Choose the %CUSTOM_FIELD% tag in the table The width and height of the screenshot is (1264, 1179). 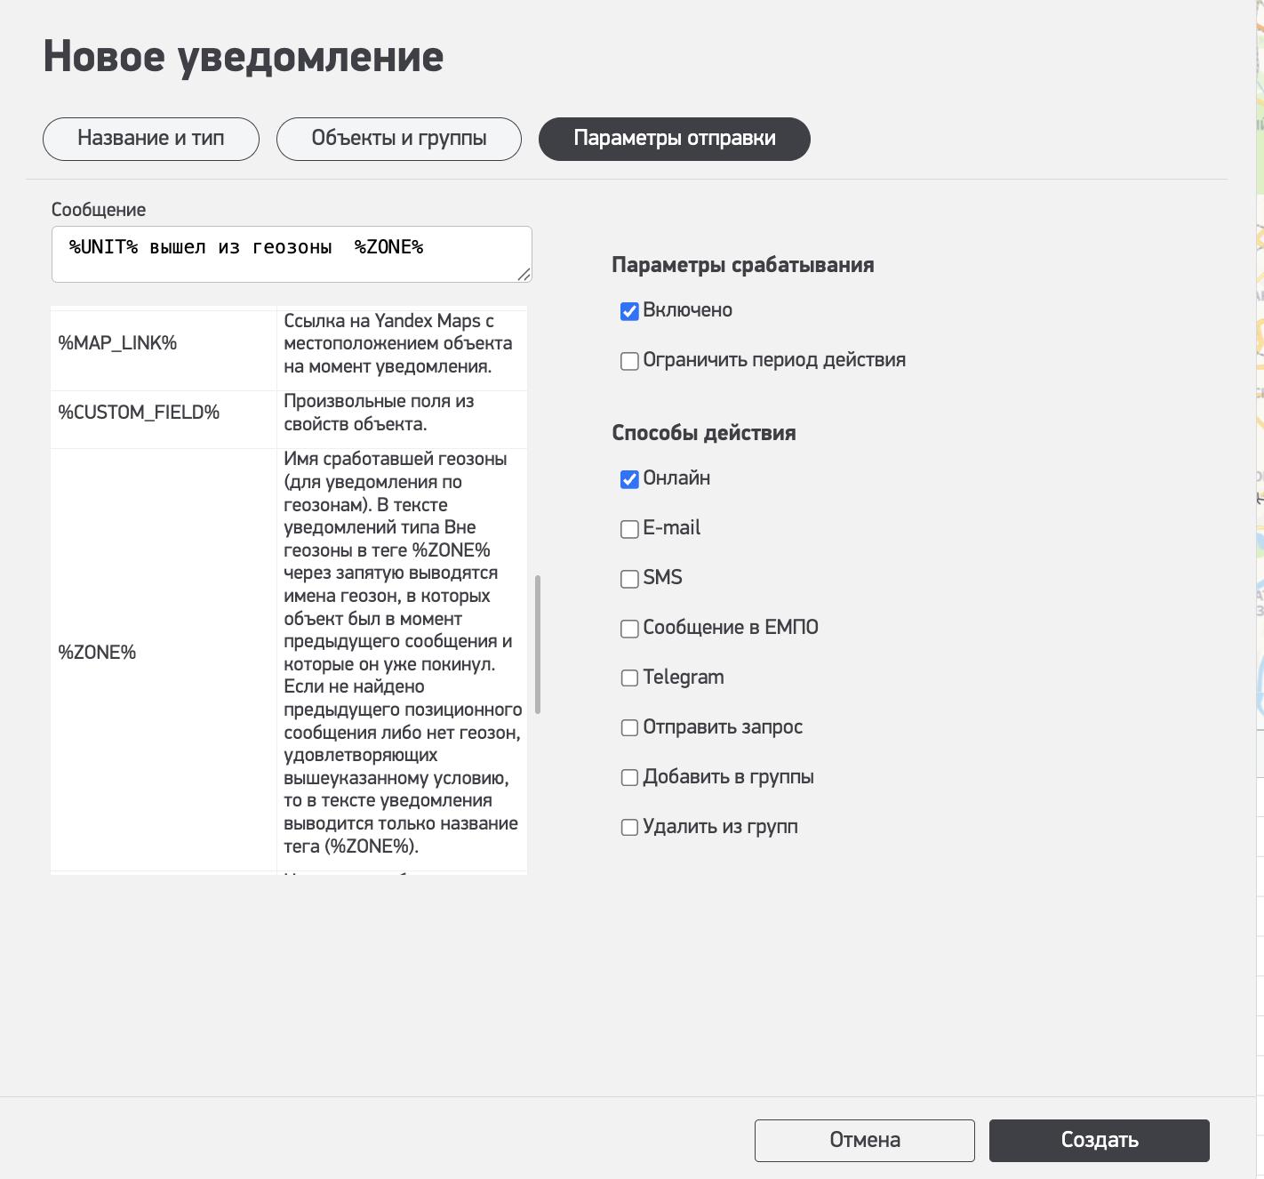(139, 413)
